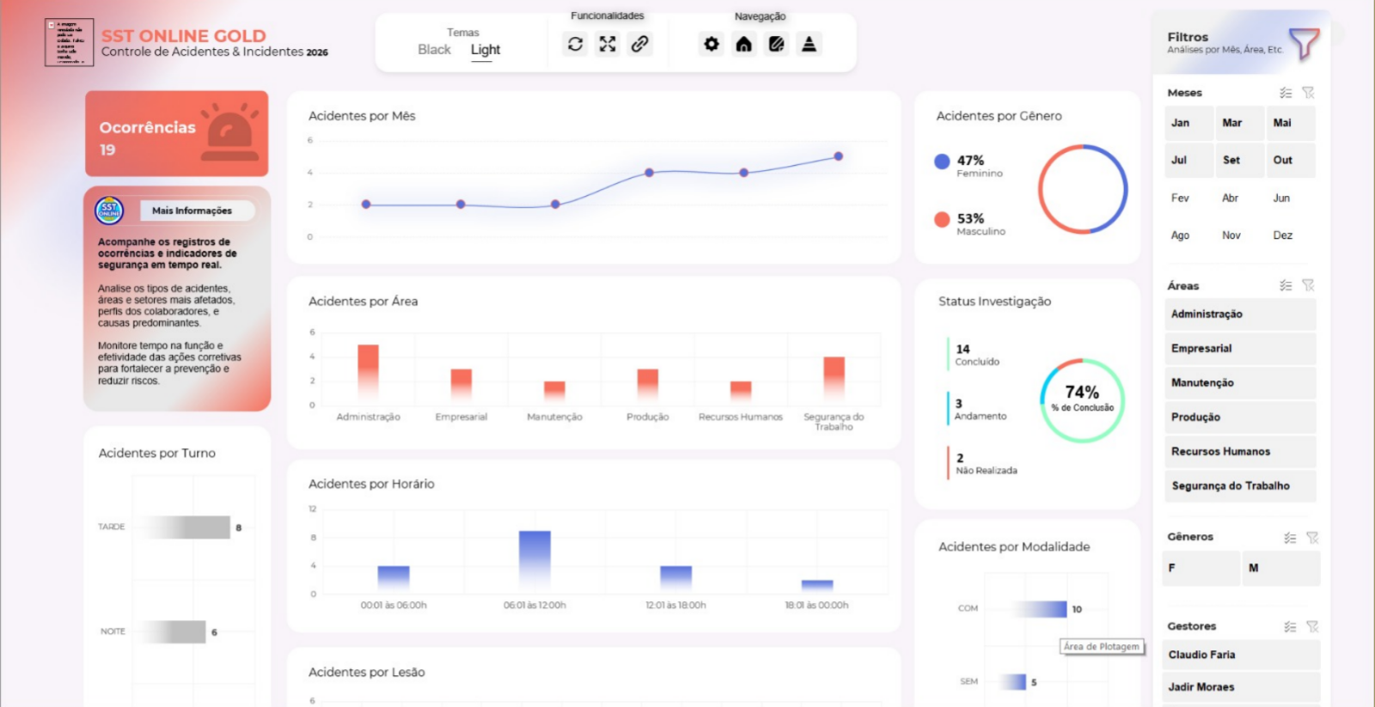Enable multi-select for Áreas slicer
This screenshot has width=1375, height=707.
point(1286,285)
